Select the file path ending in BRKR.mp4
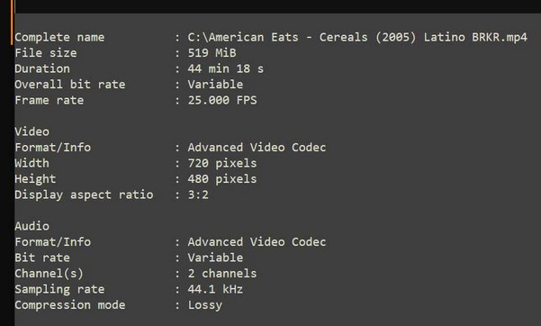 pyautogui.click(x=357, y=37)
